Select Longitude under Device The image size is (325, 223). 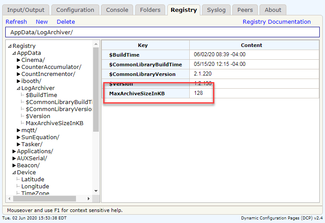click(x=35, y=186)
